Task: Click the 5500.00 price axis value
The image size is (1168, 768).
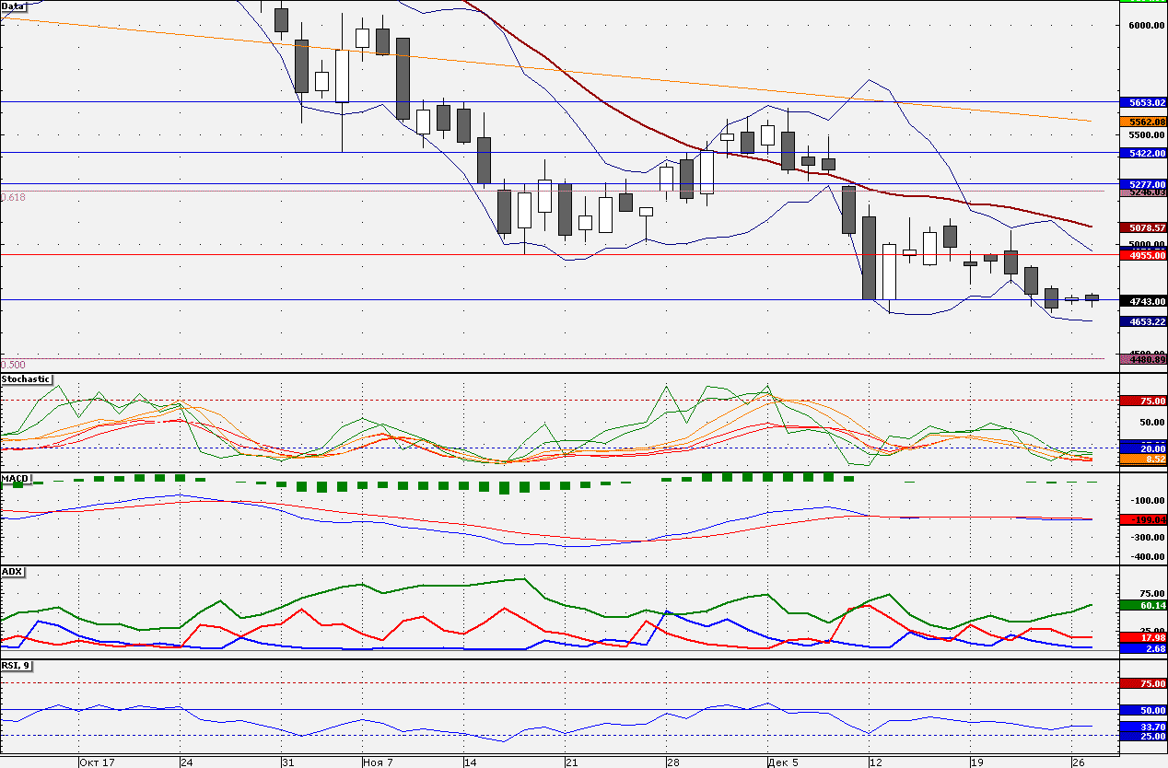Action: point(1147,135)
